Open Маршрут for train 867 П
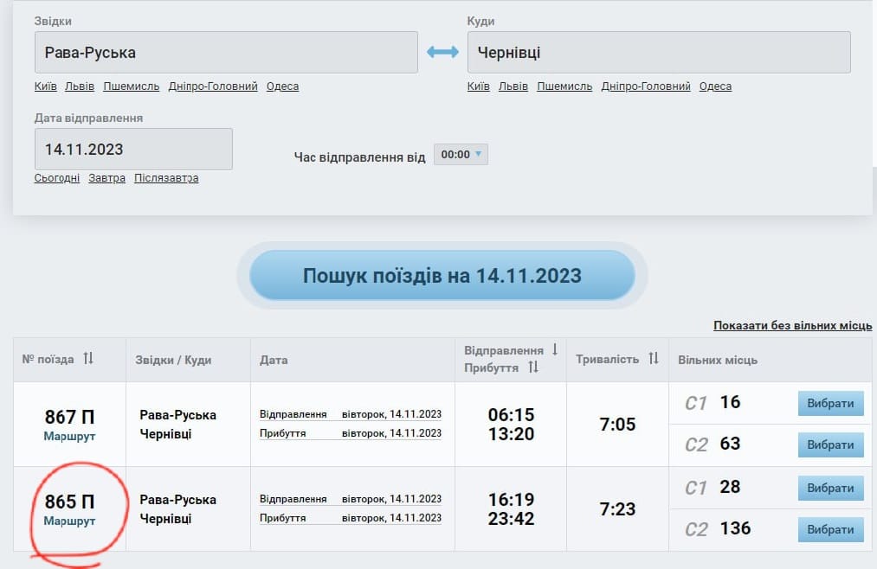 (69, 436)
